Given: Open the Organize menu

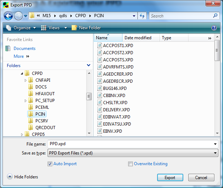Looking at the screenshot, I should point(21,28).
